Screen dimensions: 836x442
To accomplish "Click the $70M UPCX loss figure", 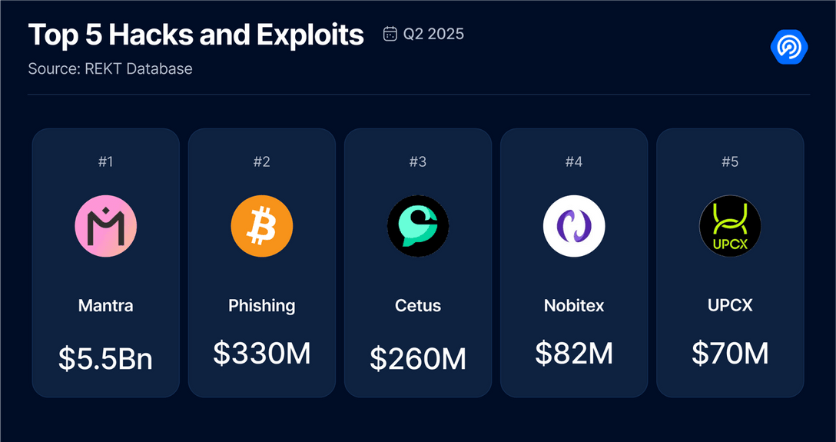I will 731,353.
